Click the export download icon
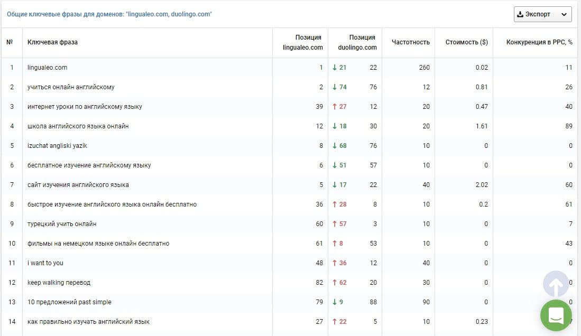Viewport: 581px width, 336px height. click(520, 14)
